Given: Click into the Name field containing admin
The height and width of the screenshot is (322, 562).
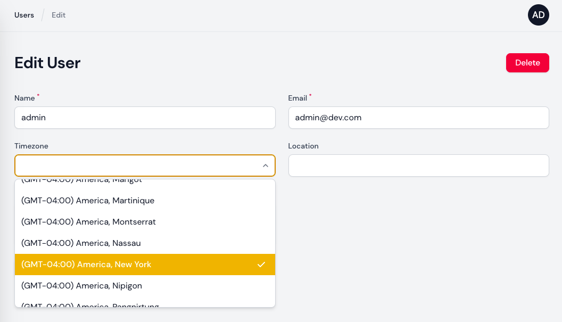Looking at the screenshot, I should (145, 118).
